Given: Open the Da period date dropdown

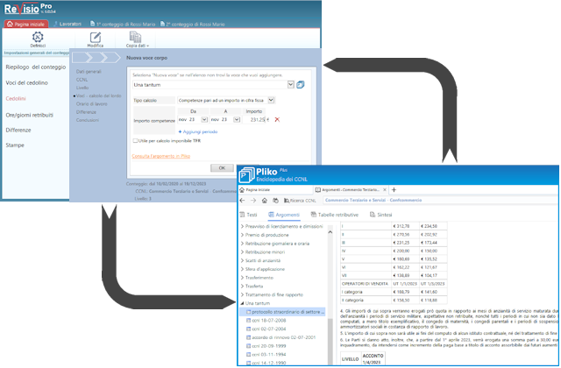Looking at the screenshot, I should [x=204, y=119].
